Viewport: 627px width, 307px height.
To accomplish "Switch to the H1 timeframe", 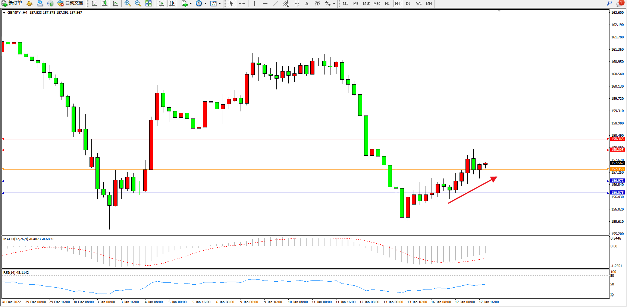I will pyautogui.click(x=387, y=3).
